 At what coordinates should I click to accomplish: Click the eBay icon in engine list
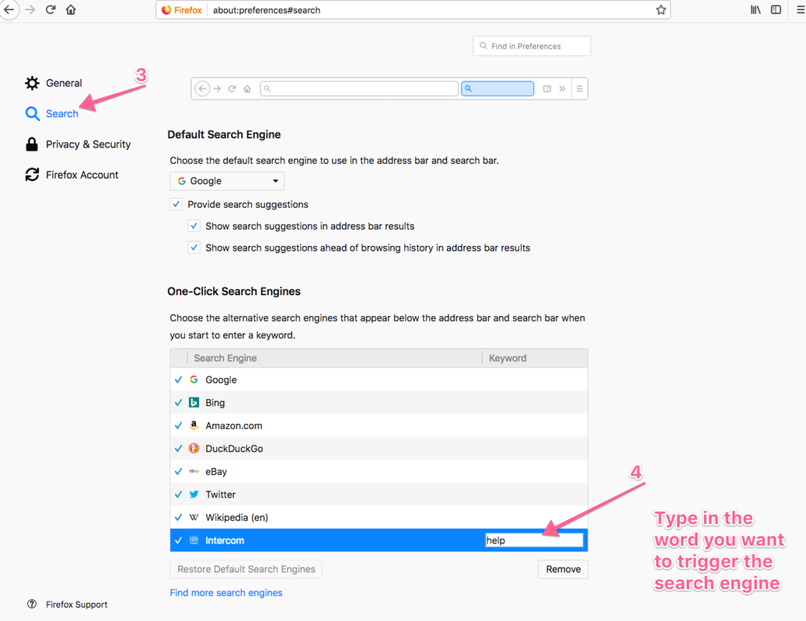[194, 471]
